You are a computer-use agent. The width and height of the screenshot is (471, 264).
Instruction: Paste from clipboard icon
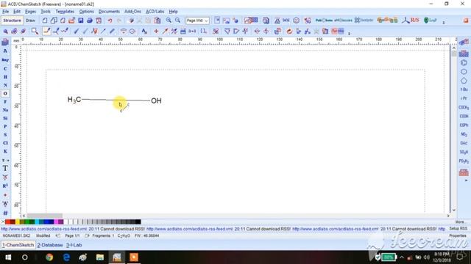click(x=157, y=21)
